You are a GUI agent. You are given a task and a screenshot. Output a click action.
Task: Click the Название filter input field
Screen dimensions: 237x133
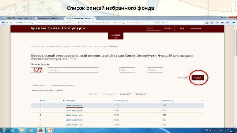tap(73, 70)
